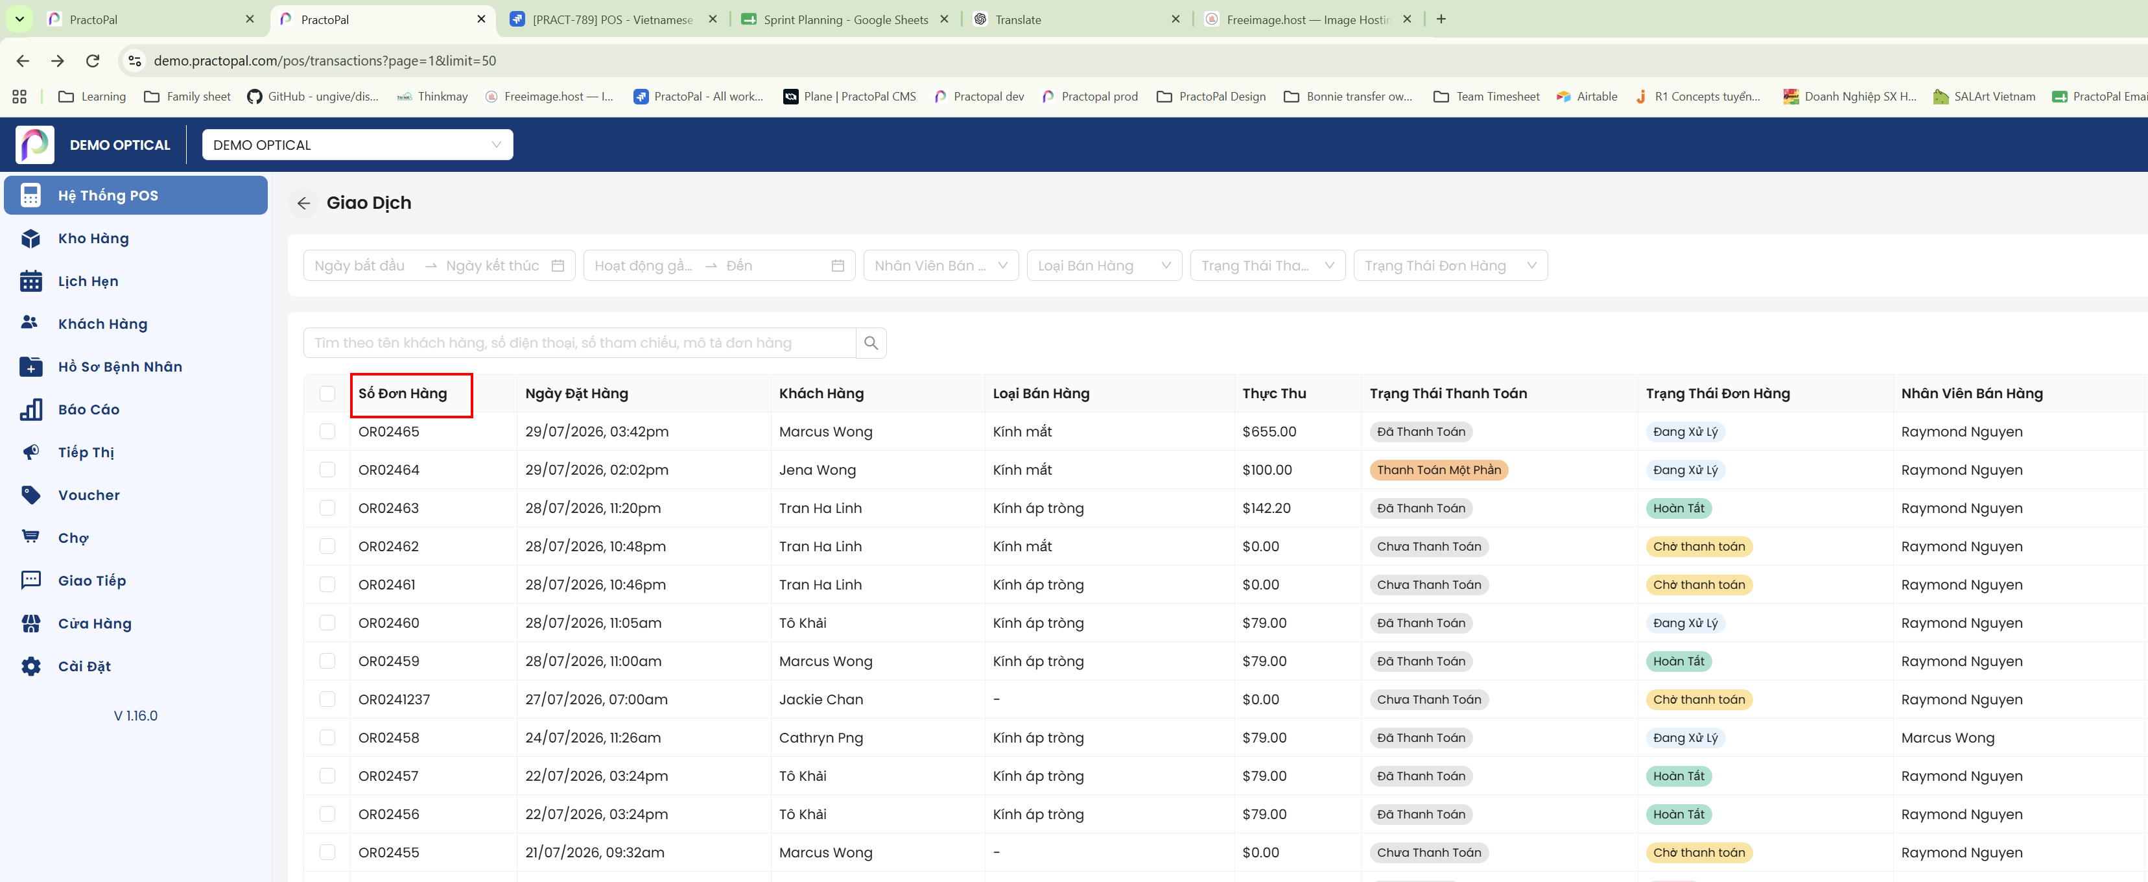This screenshot has height=882, width=2148.
Task: Open the Airtable bookmark
Action: click(1587, 97)
